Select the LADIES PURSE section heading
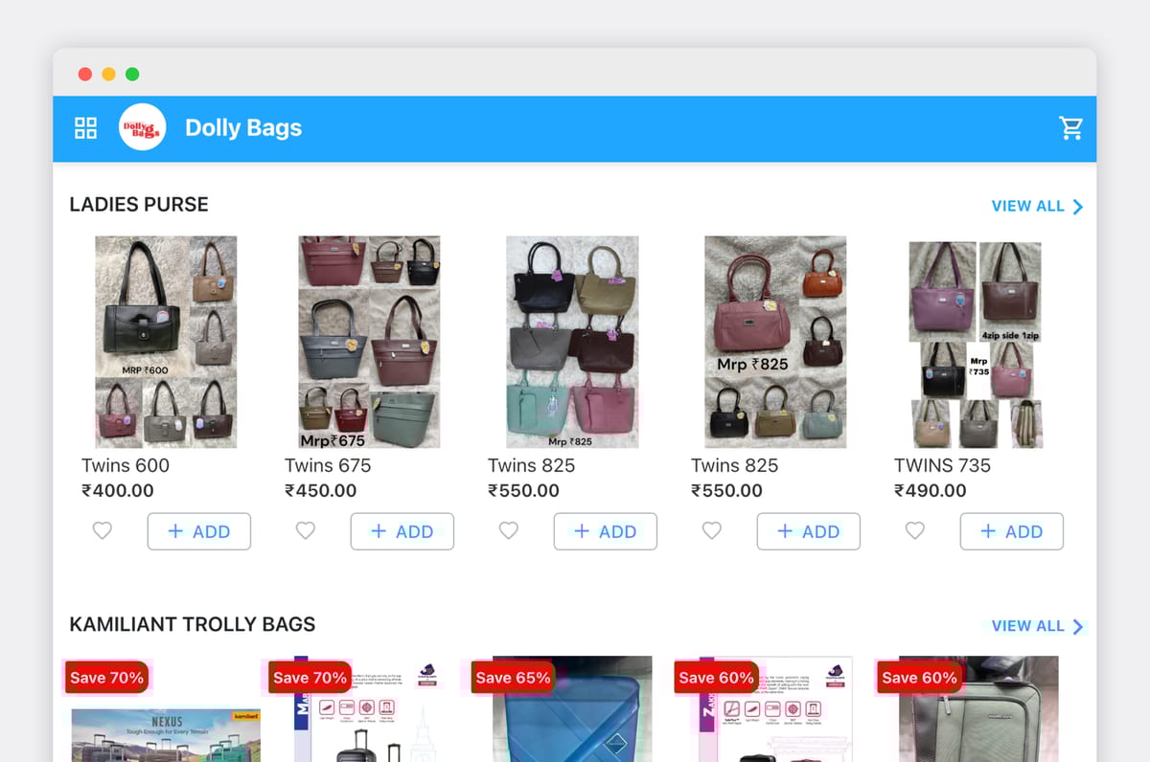 click(138, 204)
